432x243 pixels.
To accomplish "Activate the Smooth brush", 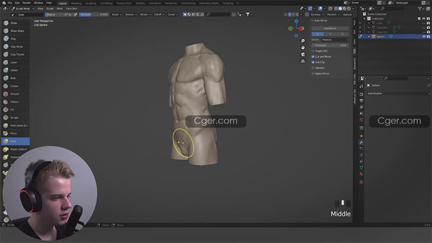I will pyautogui.click(x=15, y=94).
